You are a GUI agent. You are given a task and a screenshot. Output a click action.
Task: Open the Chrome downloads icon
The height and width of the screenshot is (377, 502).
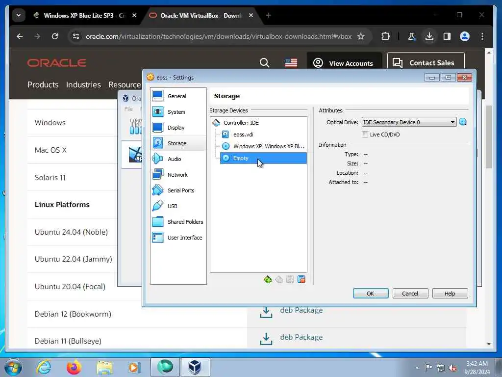(x=429, y=36)
